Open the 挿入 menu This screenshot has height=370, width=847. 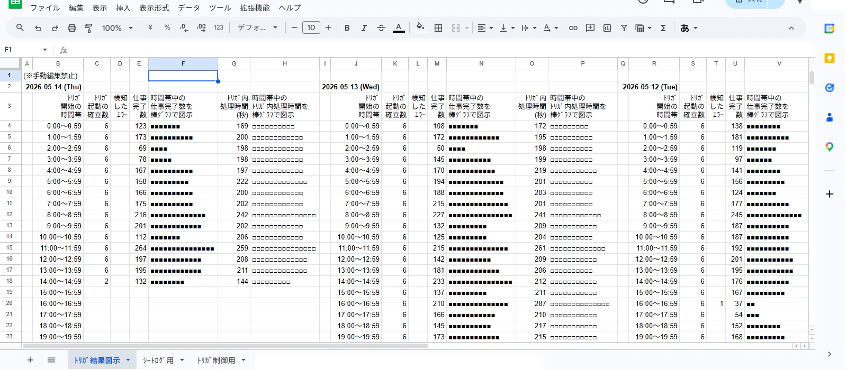[x=123, y=8]
